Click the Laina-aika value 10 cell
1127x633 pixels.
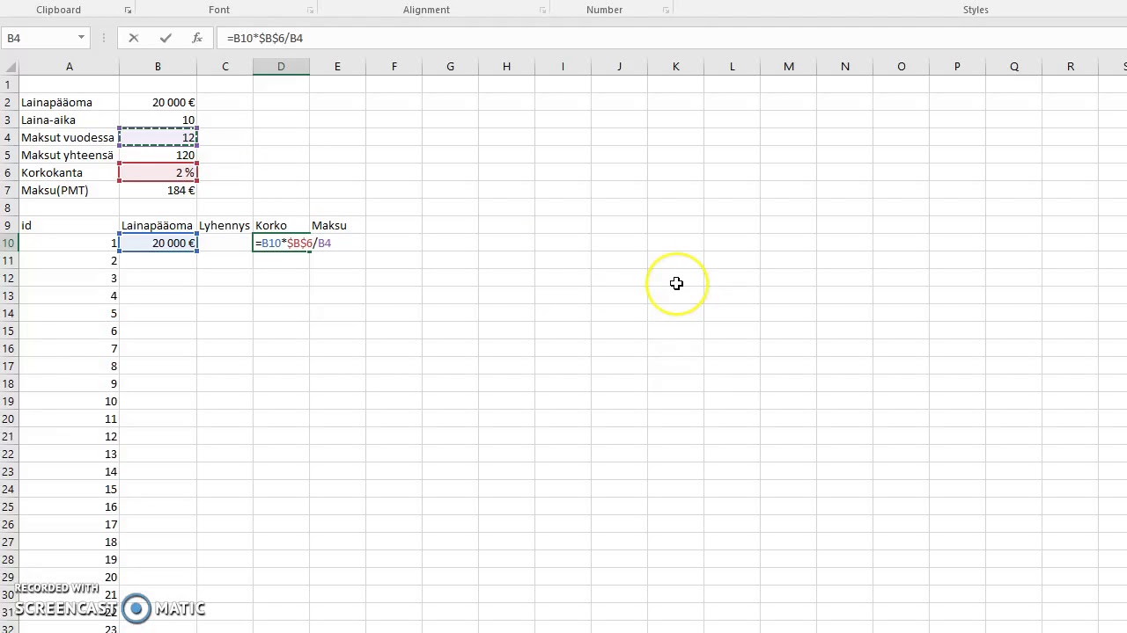(158, 120)
